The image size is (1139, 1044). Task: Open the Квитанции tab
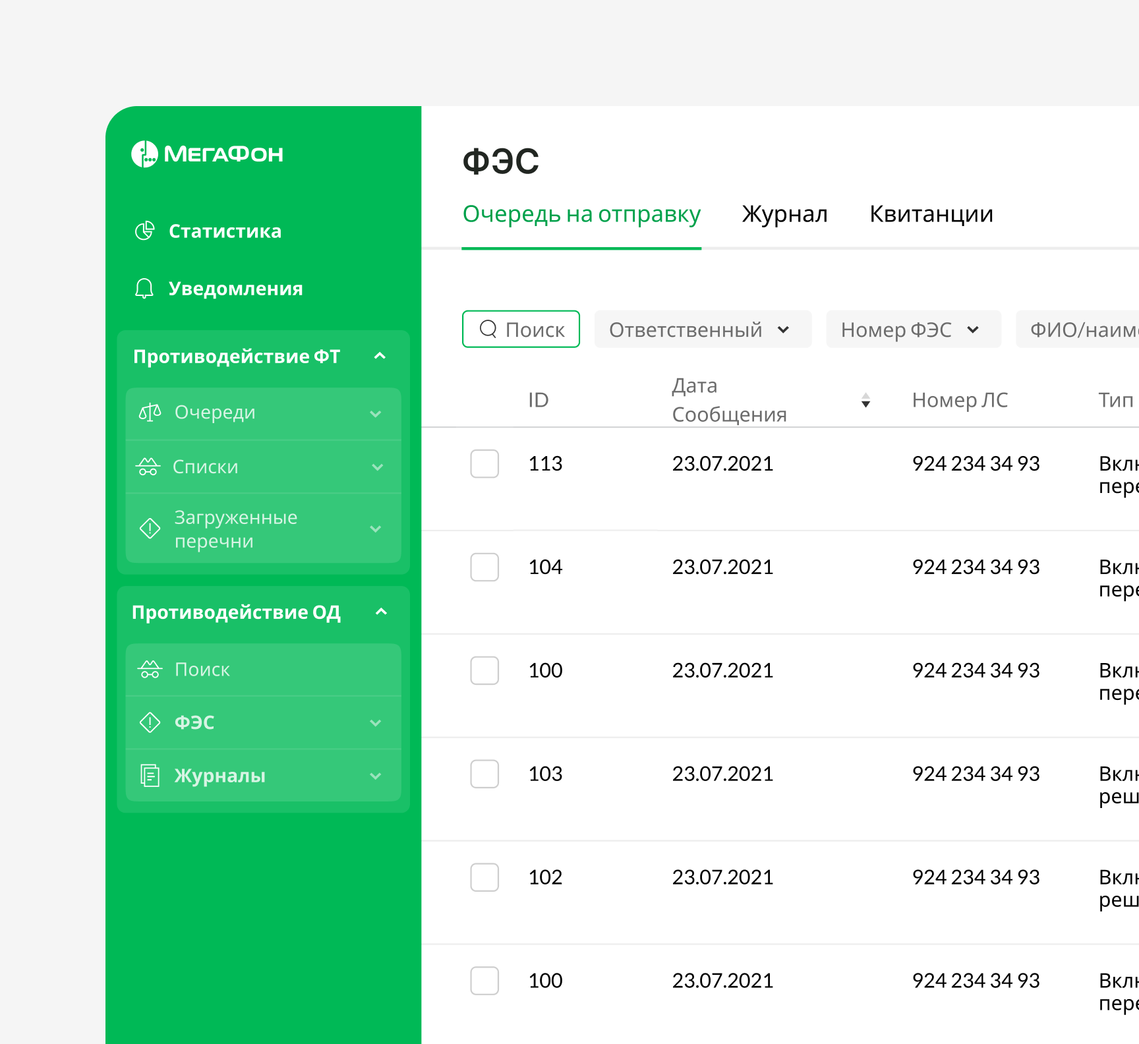pos(931,214)
